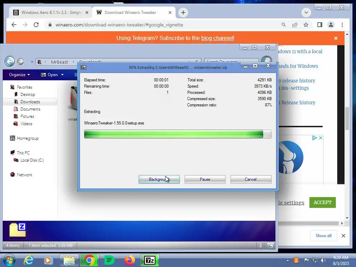Switch Explorer to details view icon
The height and width of the screenshot is (267, 356).
(x=263, y=245)
